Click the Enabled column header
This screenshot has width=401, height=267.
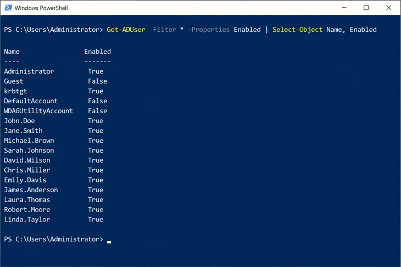tap(97, 52)
